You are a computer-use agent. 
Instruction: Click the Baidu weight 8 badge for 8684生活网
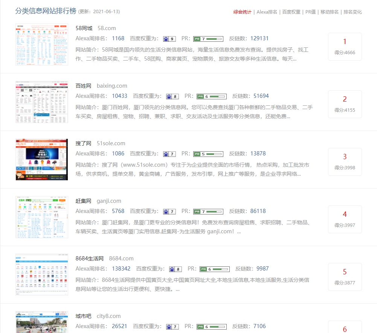coord(176,269)
